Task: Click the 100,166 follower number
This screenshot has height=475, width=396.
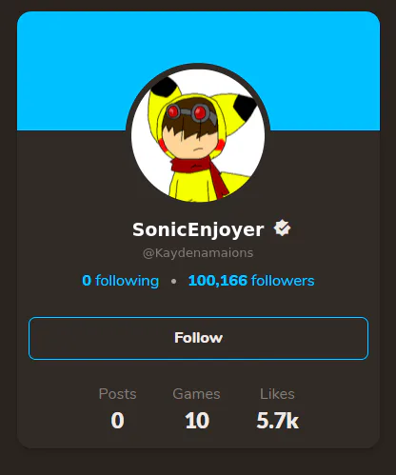Action: pyautogui.click(x=217, y=281)
